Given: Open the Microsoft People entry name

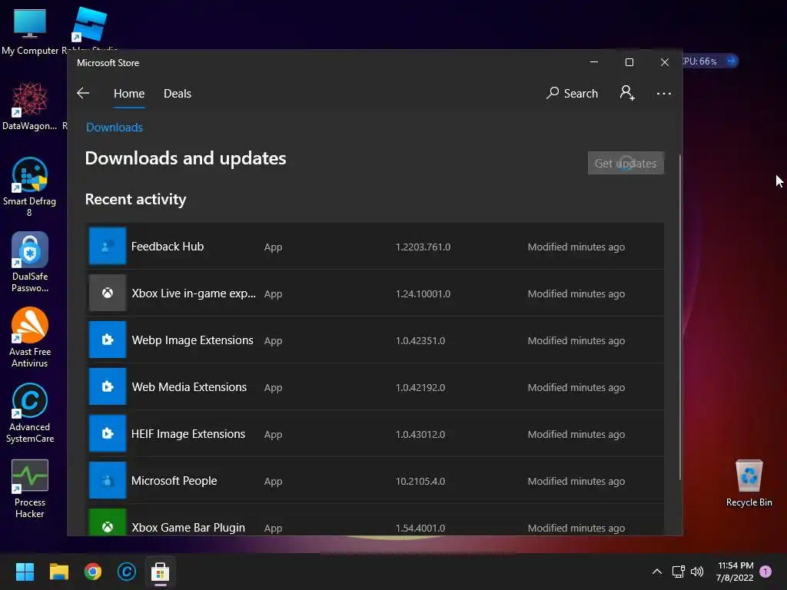Looking at the screenshot, I should click(x=174, y=481).
